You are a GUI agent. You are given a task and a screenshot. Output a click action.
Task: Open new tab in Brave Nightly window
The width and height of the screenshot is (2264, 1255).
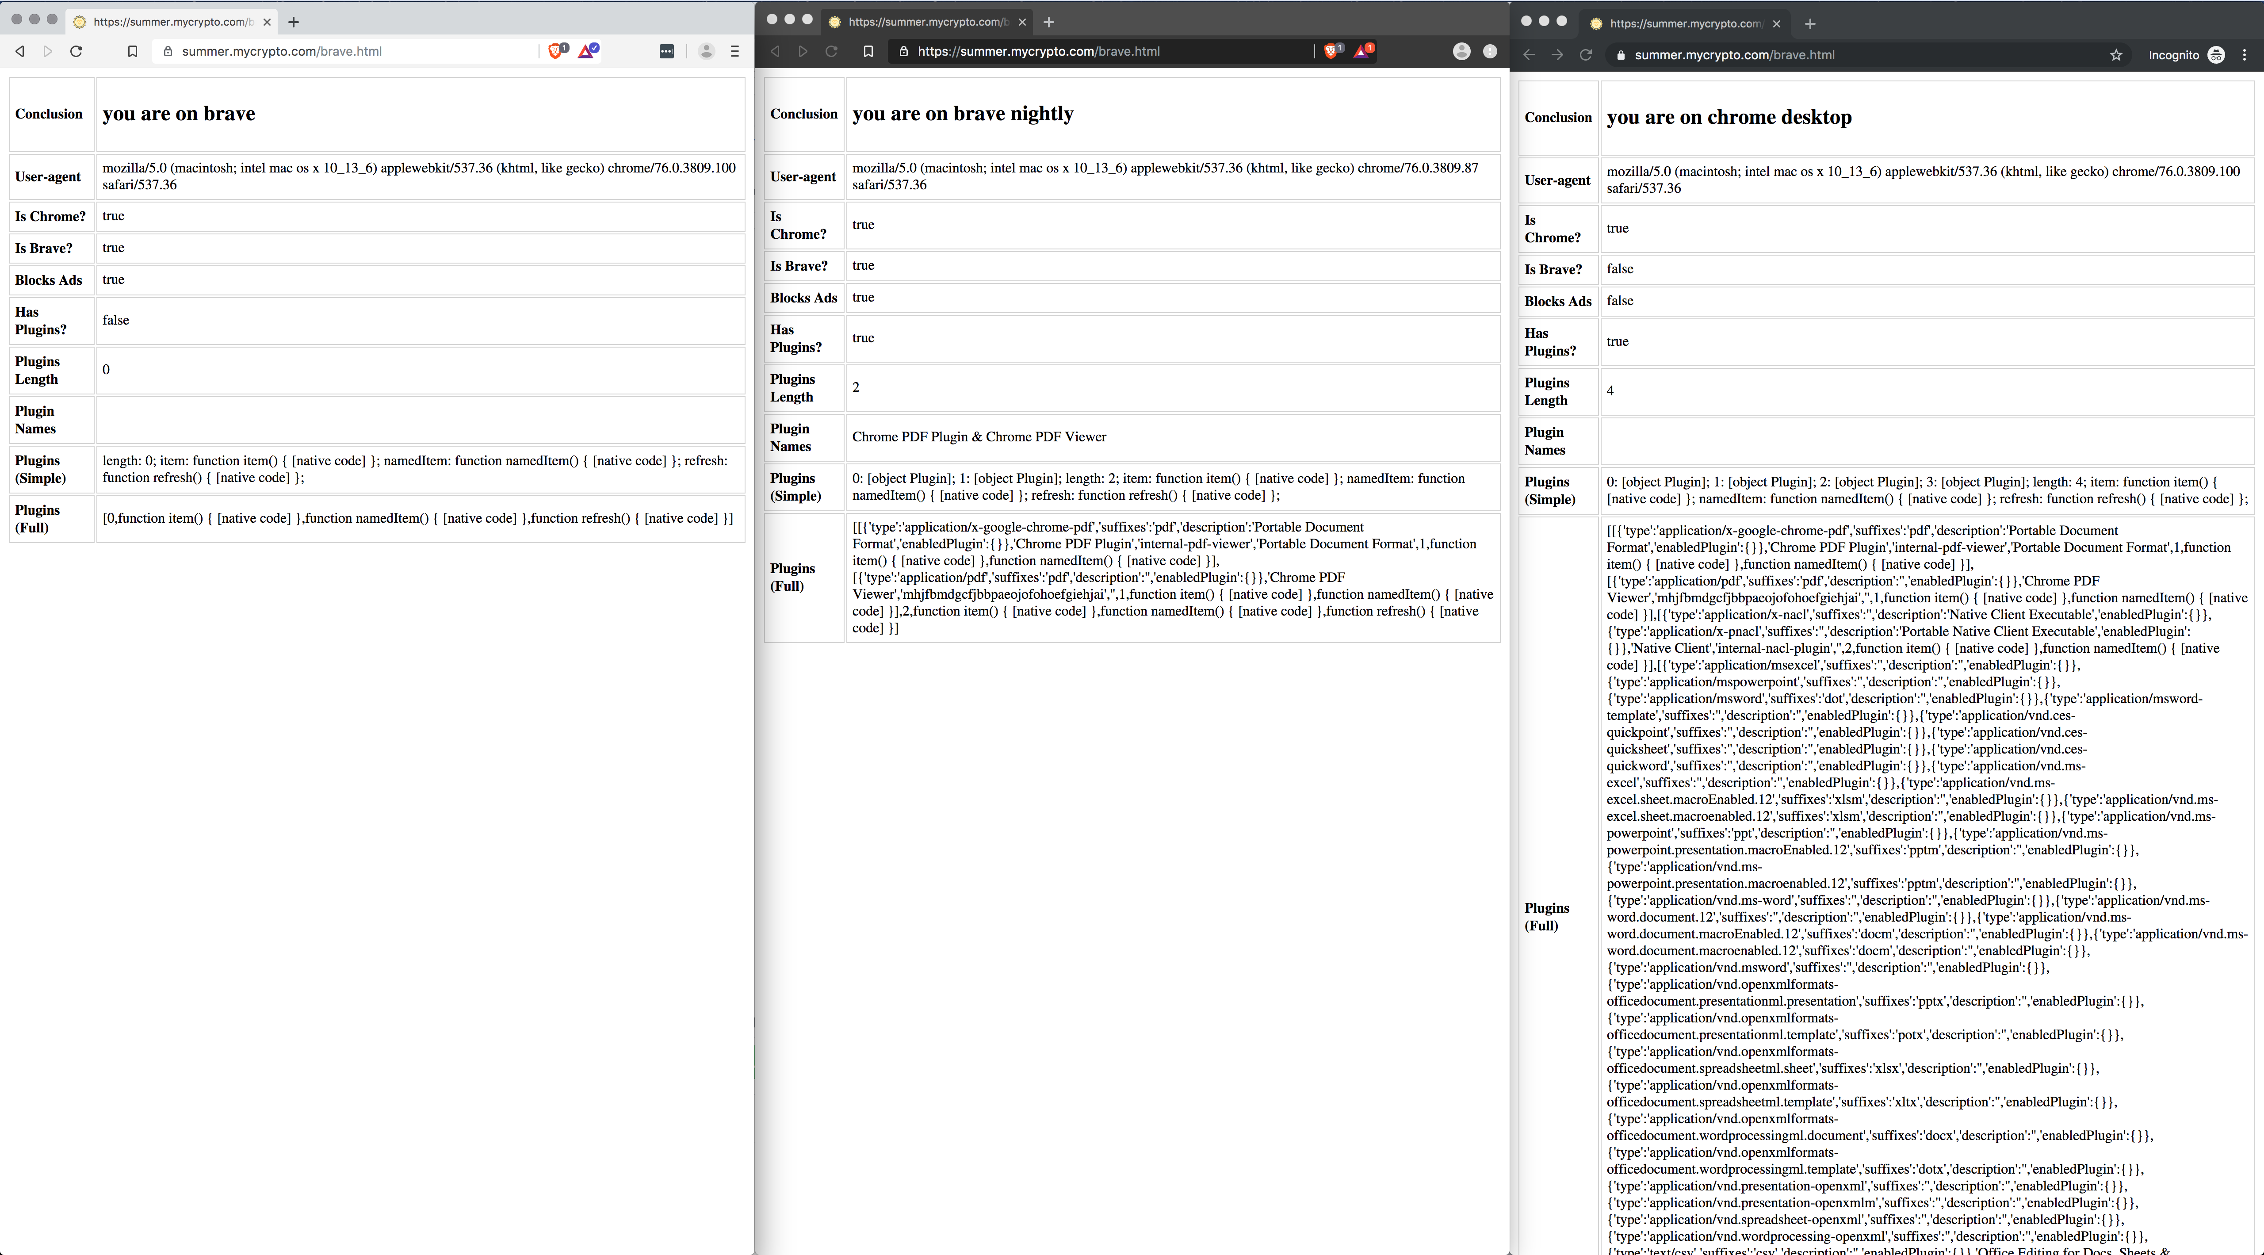[x=1048, y=22]
